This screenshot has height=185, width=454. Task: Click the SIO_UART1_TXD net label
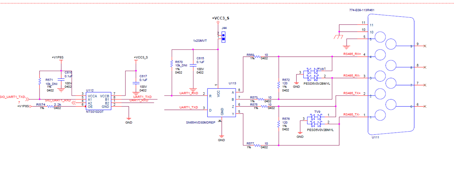[12, 97]
